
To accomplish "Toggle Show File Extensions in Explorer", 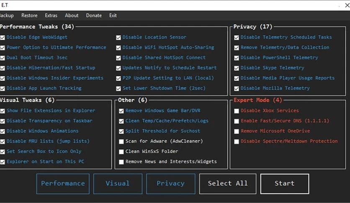I will (x=3, y=111).
